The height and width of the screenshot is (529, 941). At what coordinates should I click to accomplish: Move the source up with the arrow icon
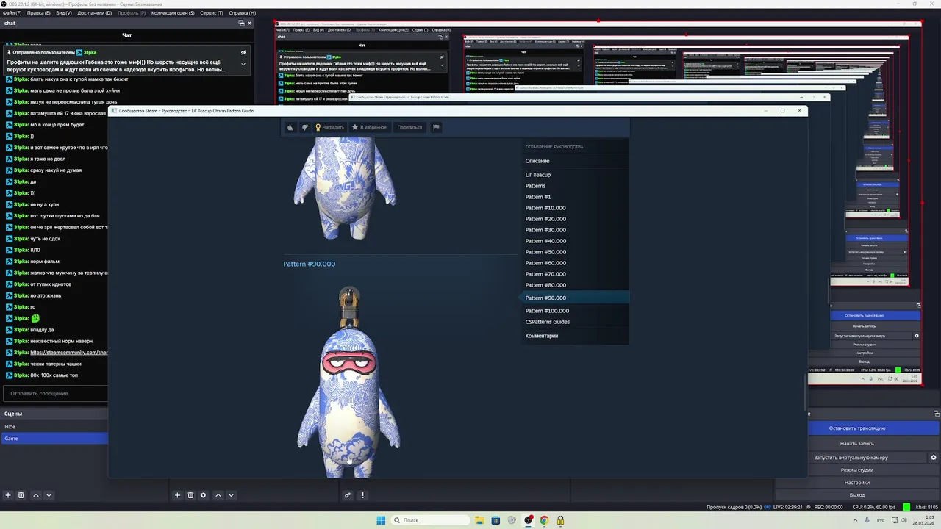click(218, 495)
